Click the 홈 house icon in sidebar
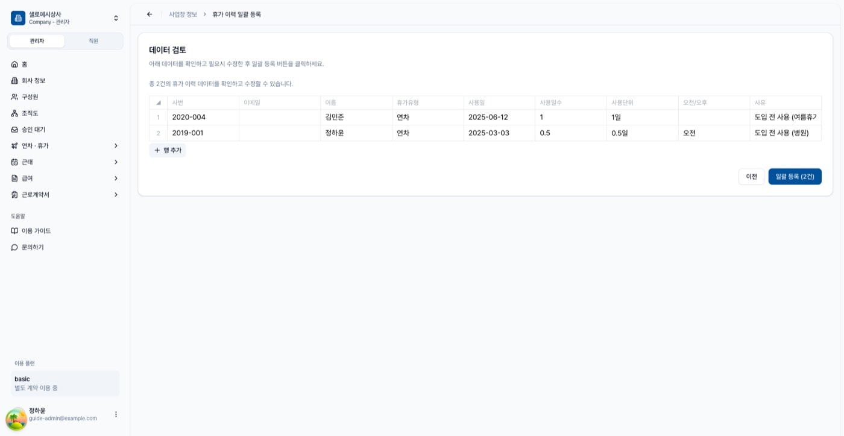Viewport: 844px width, 436px height. coord(15,64)
